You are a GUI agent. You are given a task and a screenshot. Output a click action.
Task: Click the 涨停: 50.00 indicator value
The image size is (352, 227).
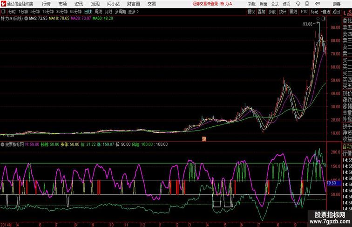pyautogui.click(x=70, y=144)
